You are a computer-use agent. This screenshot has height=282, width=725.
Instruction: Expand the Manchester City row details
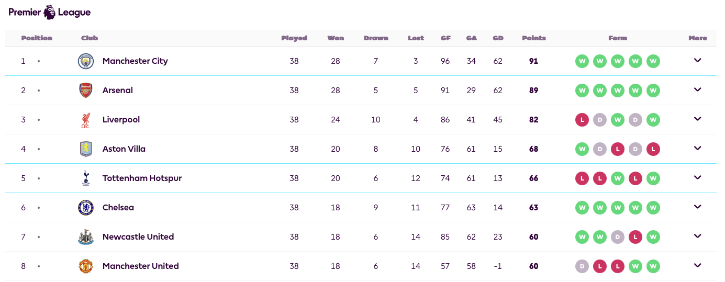(697, 61)
